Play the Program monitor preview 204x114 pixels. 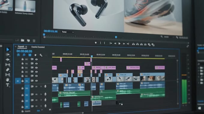[119, 44]
